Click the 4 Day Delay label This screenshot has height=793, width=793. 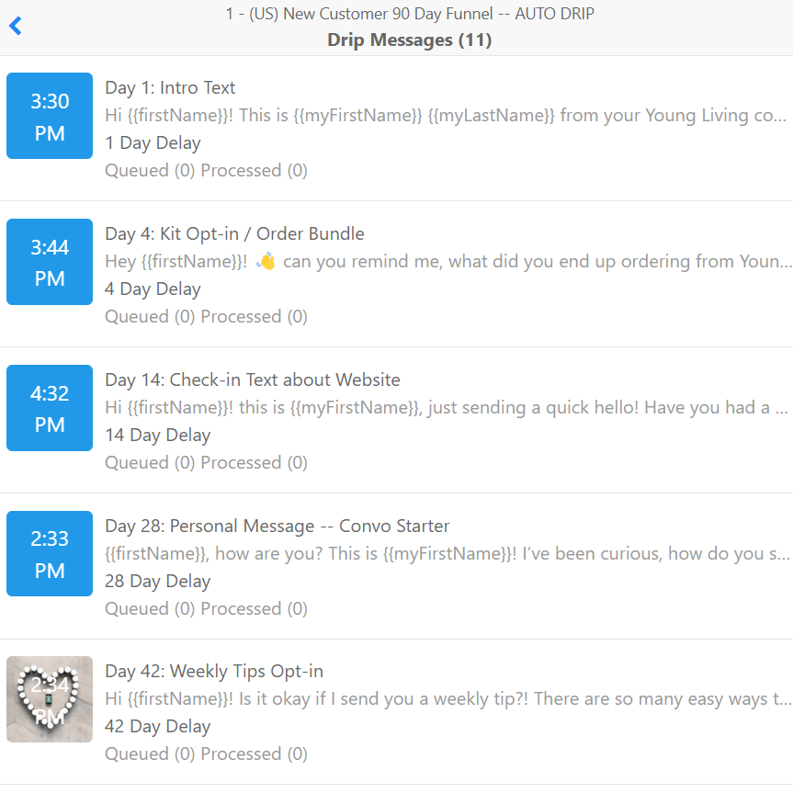pos(153,289)
